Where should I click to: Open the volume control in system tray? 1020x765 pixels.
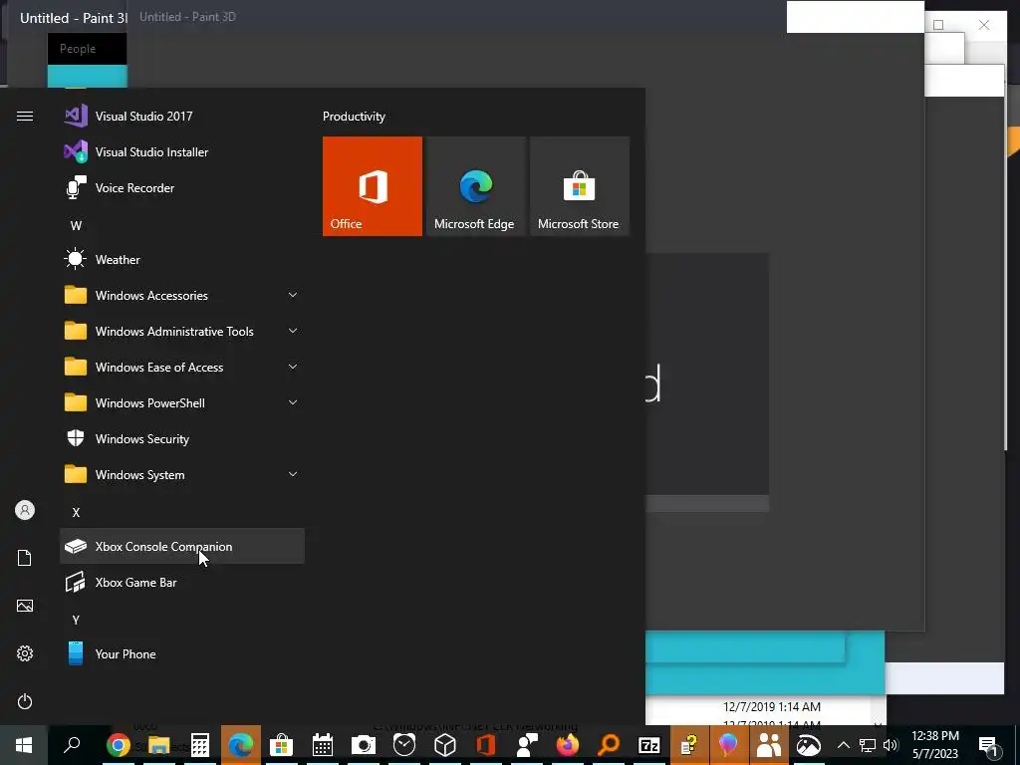pyautogui.click(x=891, y=745)
